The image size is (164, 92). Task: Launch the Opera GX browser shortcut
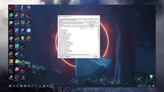pos(11,70)
